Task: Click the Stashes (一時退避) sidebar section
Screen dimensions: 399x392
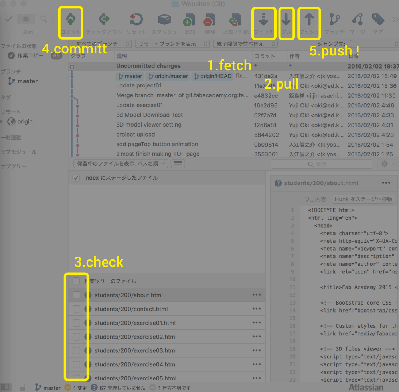Action: (11, 138)
